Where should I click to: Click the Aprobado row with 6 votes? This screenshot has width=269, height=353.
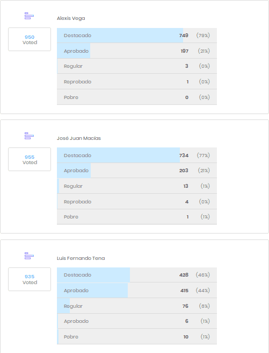[137, 321]
